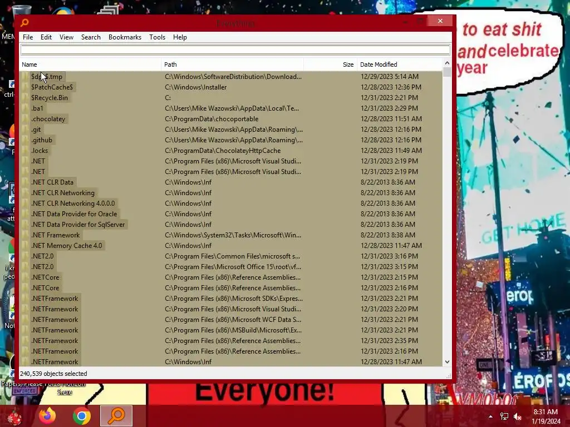The height and width of the screenshot is (427, 570).
Task: Click folder icon next to .NET CLR Data
Action: click(25, 182)
